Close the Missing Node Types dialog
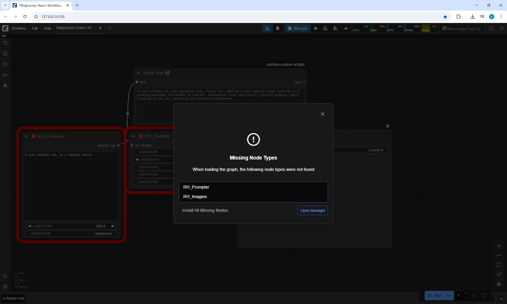 pyautogui.click(x=322, y=114)
